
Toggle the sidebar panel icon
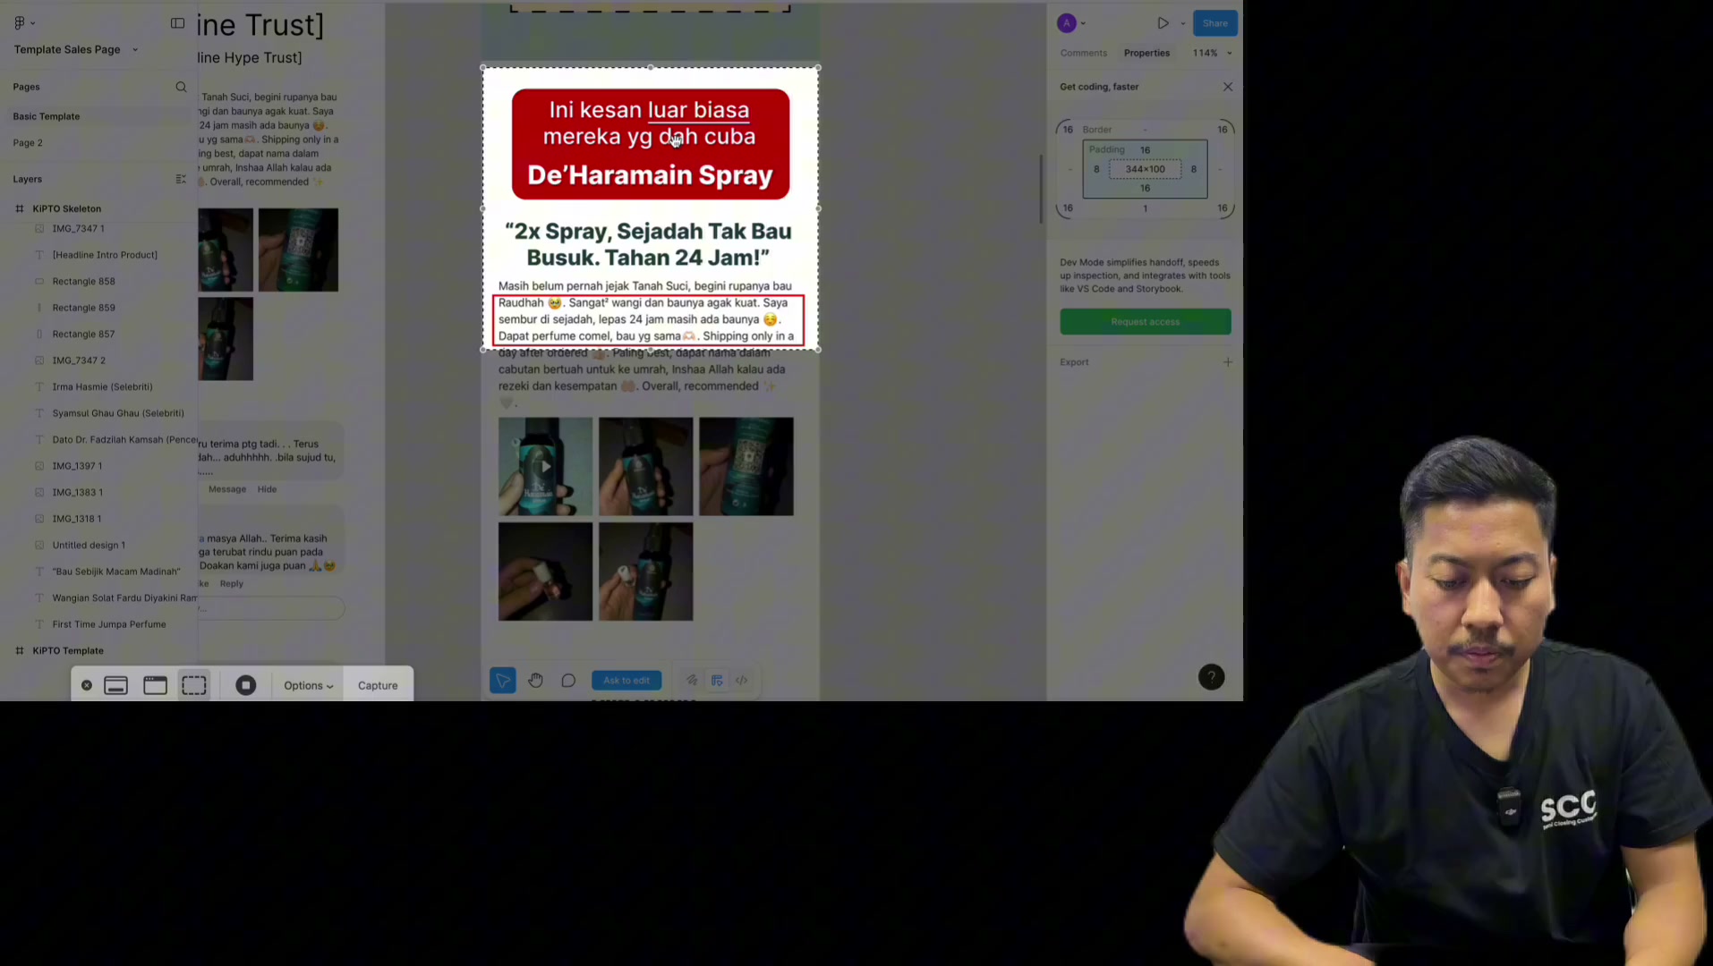(177, 23)
